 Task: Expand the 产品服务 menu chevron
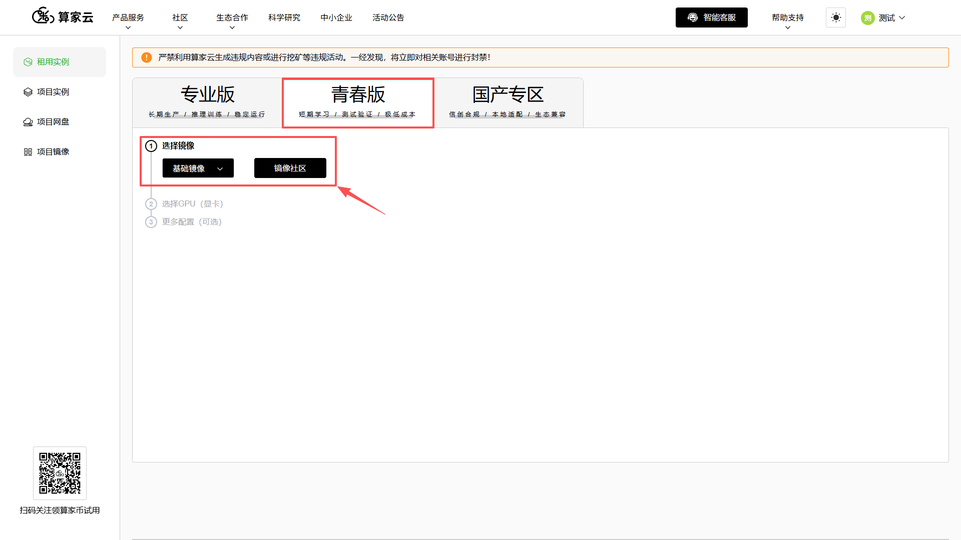point(128,28)
